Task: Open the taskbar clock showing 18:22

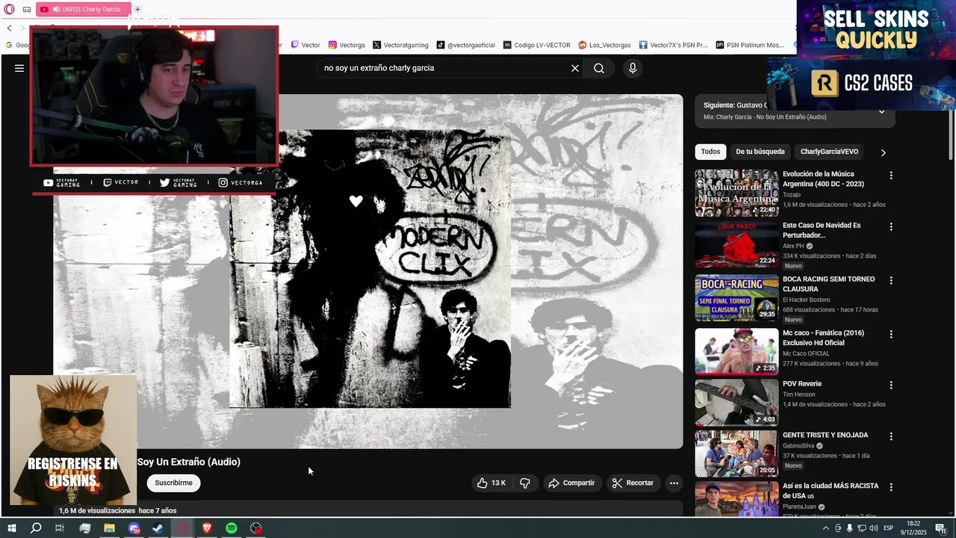Action: pyautogui.click(x=913, y=528)
